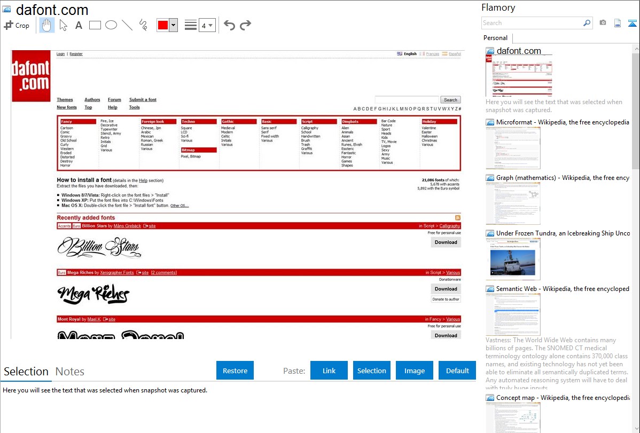
Task: Click the red color swatch
Action: 163,25
